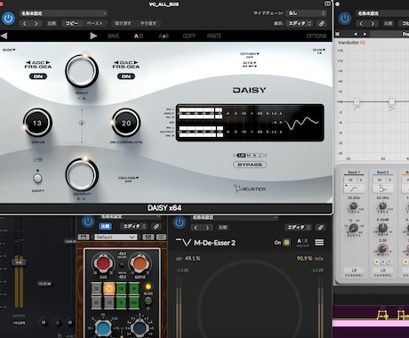Toggle tranQuilizr plugin power button
The width and height of the screenshot is (409, 338).
tap(344, 19)
